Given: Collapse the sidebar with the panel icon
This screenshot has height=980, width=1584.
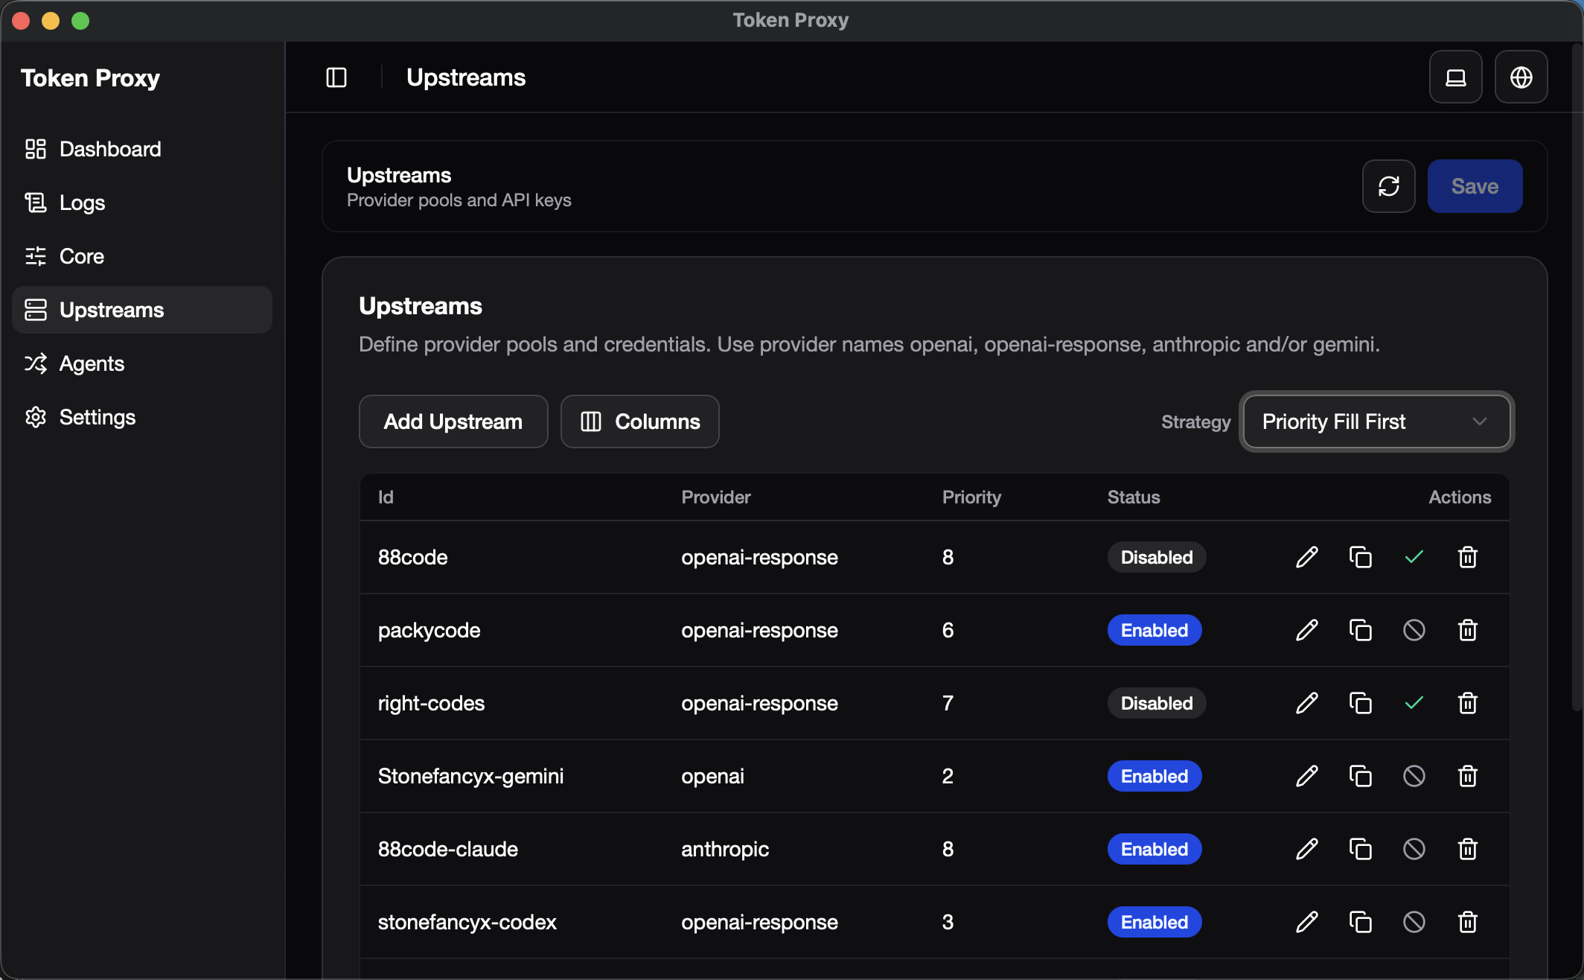Looking at the screenshot, I should coord(336,77).
